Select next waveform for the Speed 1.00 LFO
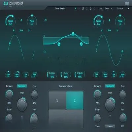The image size is (132, 132). tap(117, 30)
